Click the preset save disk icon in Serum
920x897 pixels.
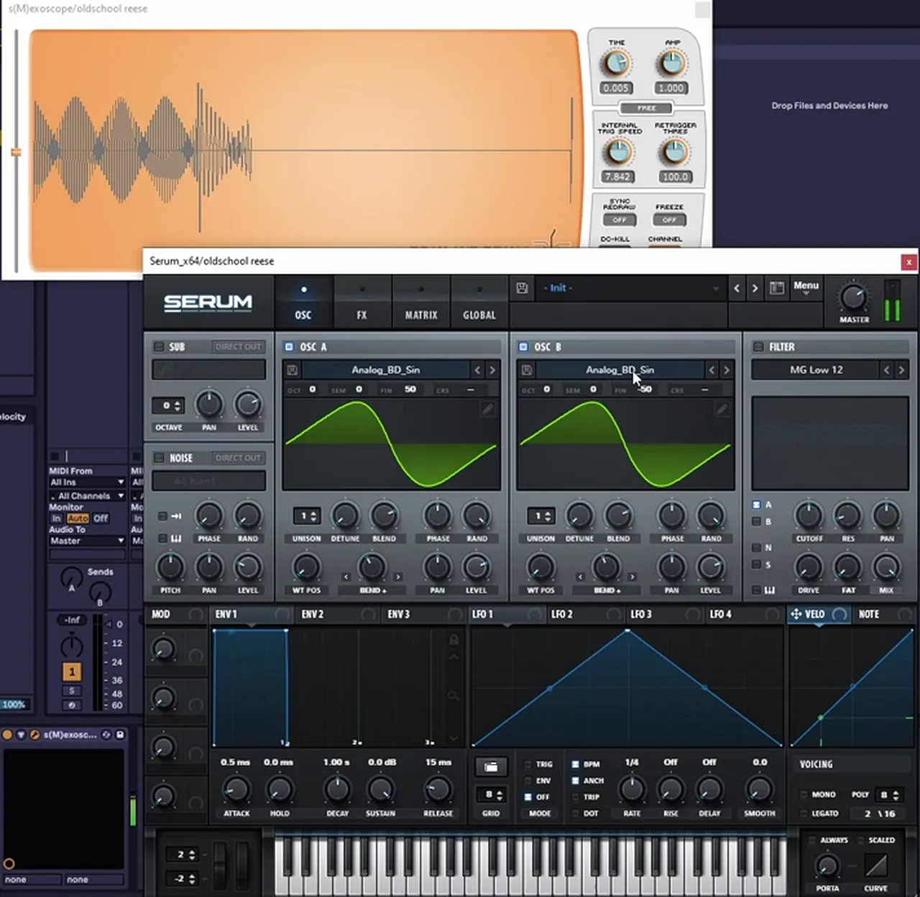pos(523,288)
